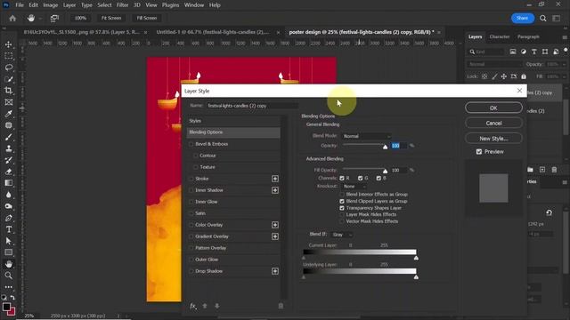The width and height of the screenshot is (570, 320).
Task: Click the General Blending Opacity slider handle
Action: pos(385,147)
